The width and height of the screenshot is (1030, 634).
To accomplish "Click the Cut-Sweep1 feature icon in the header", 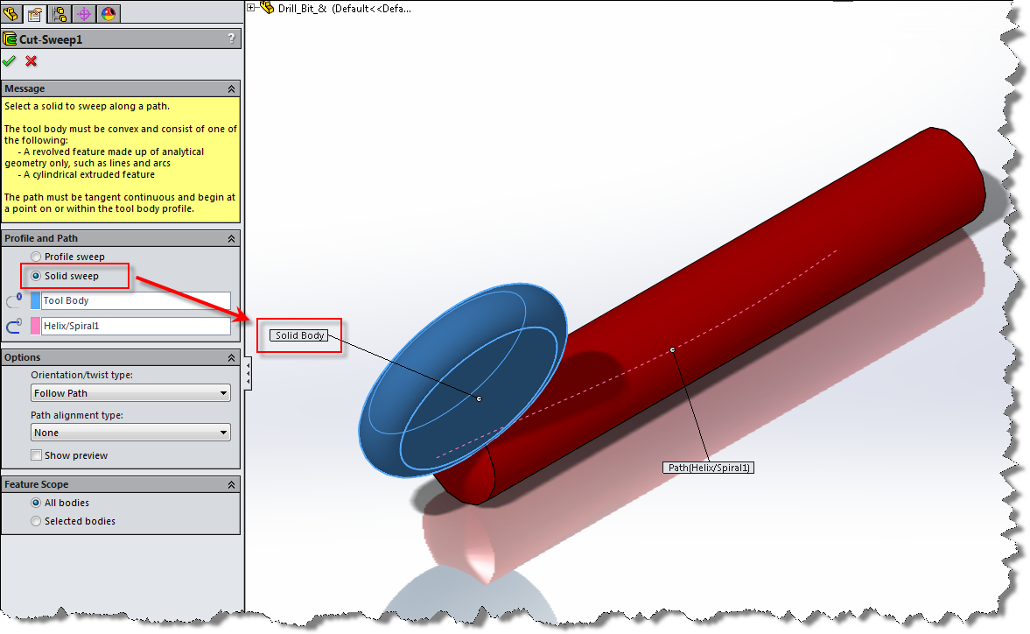I will click(11, 39).
